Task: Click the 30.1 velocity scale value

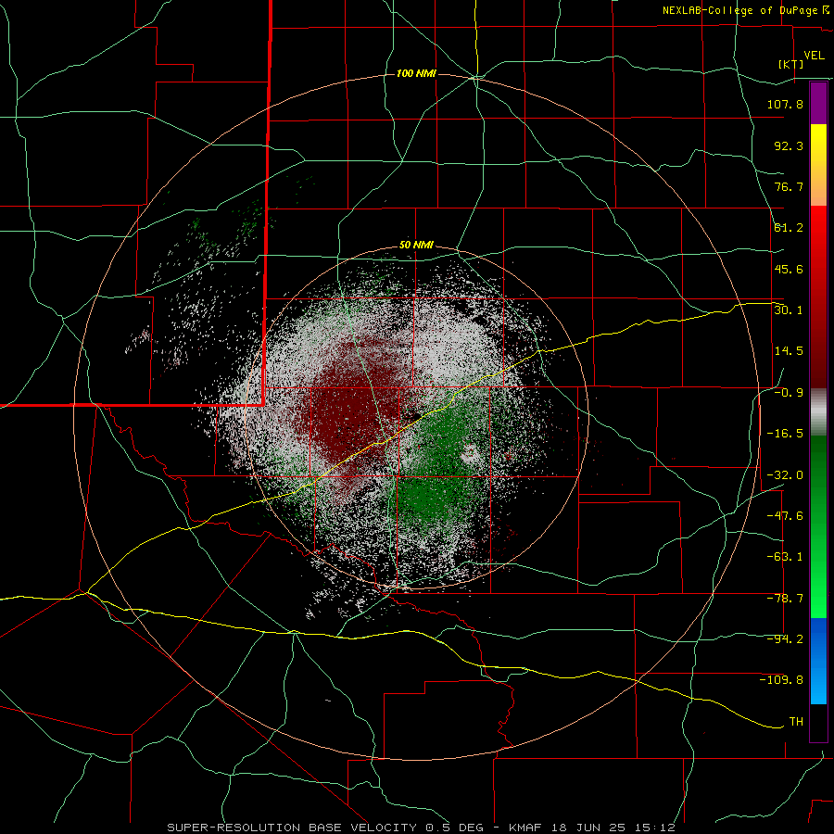Action: pyautogui.click(x=789, y=310)
